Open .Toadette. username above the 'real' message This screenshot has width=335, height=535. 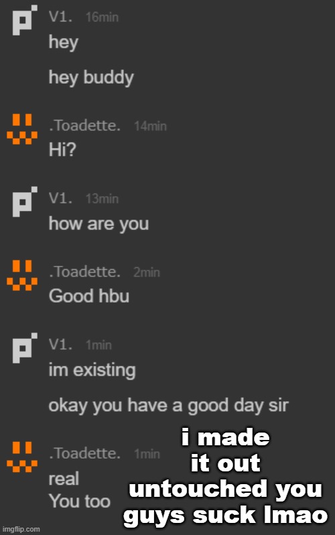84,453
